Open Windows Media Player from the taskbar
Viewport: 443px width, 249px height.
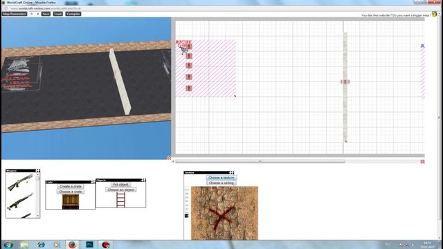tap(57, 244)
